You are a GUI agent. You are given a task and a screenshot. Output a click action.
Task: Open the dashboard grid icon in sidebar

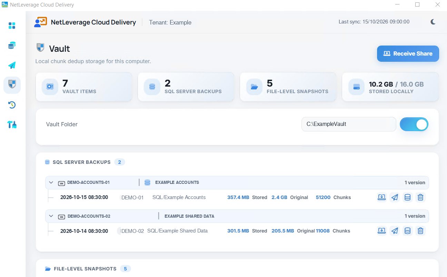(12, 26)
